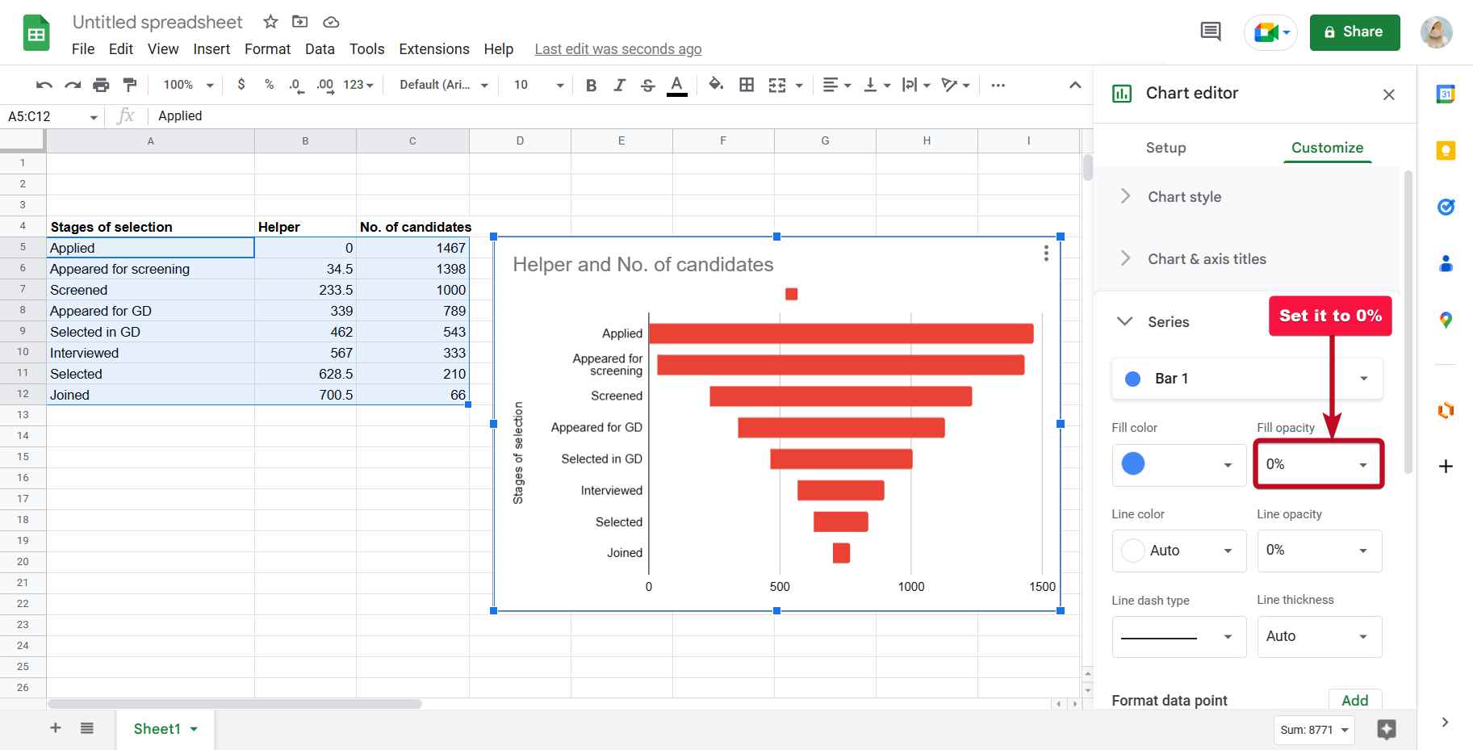Open Line color Auto dropdown
This screenshot has height=750, width=1473.
[x=1179, y=551]
